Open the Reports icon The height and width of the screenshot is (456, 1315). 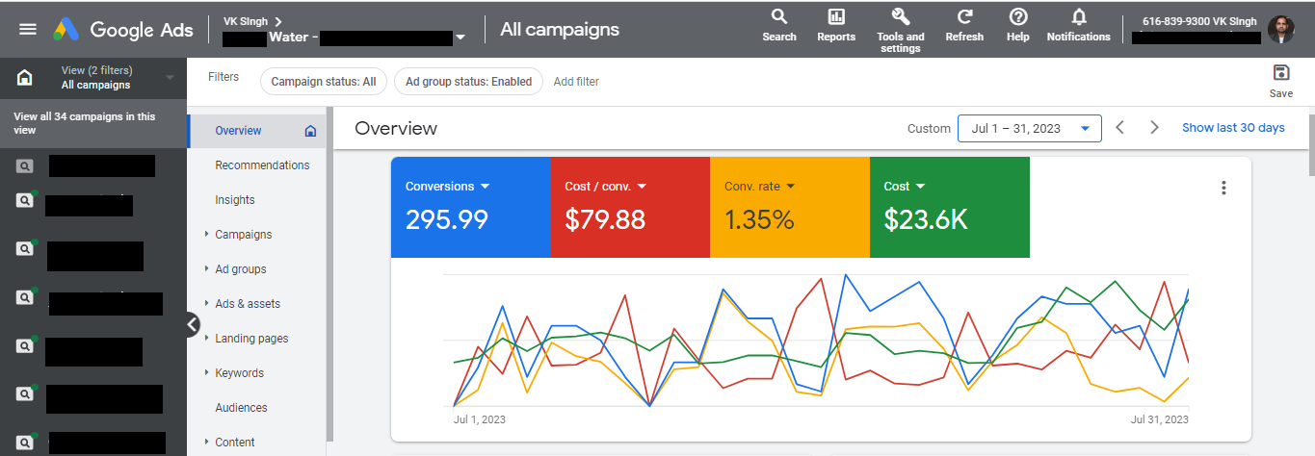click(x=835, y=17)
